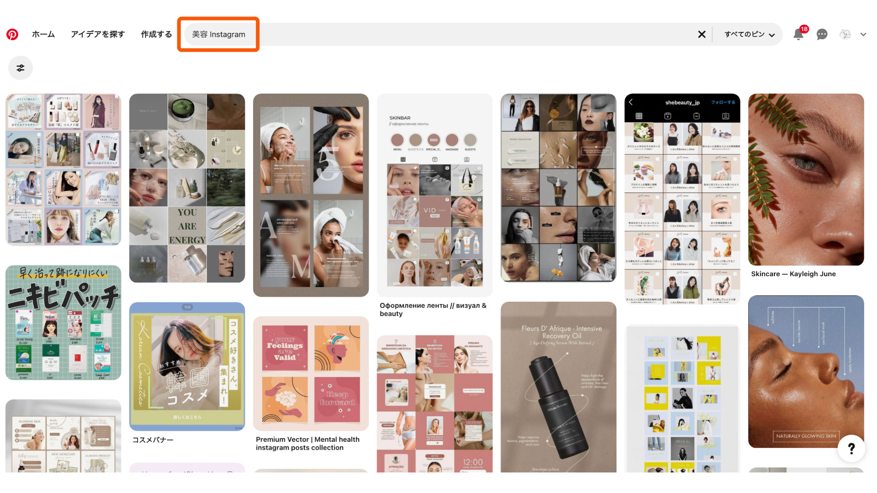The width and height of the screenshot is (877, 493).
Task: Click back arrow in shebeauty_jp pin
Action: coord(631,102)
